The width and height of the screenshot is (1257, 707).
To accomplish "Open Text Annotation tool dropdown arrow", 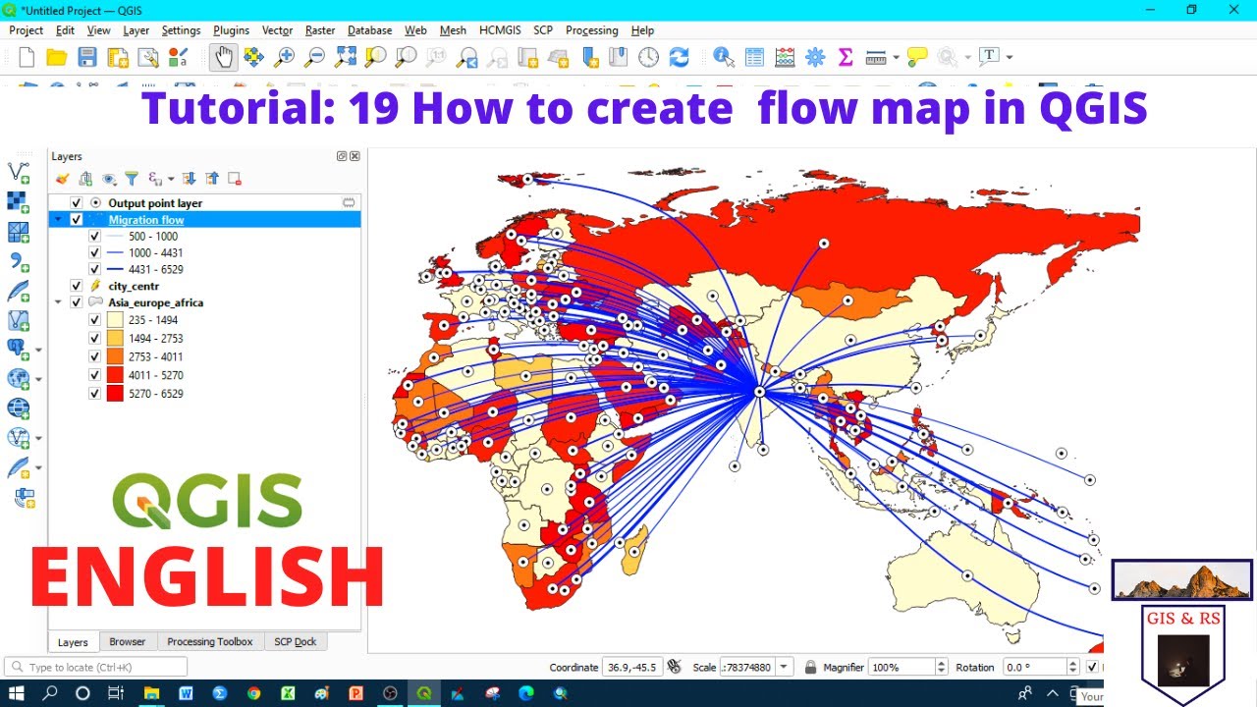I will click(x=1009, y=57).
